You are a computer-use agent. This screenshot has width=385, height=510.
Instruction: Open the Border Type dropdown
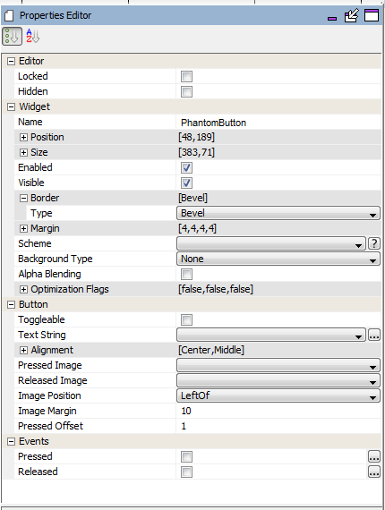278,213
